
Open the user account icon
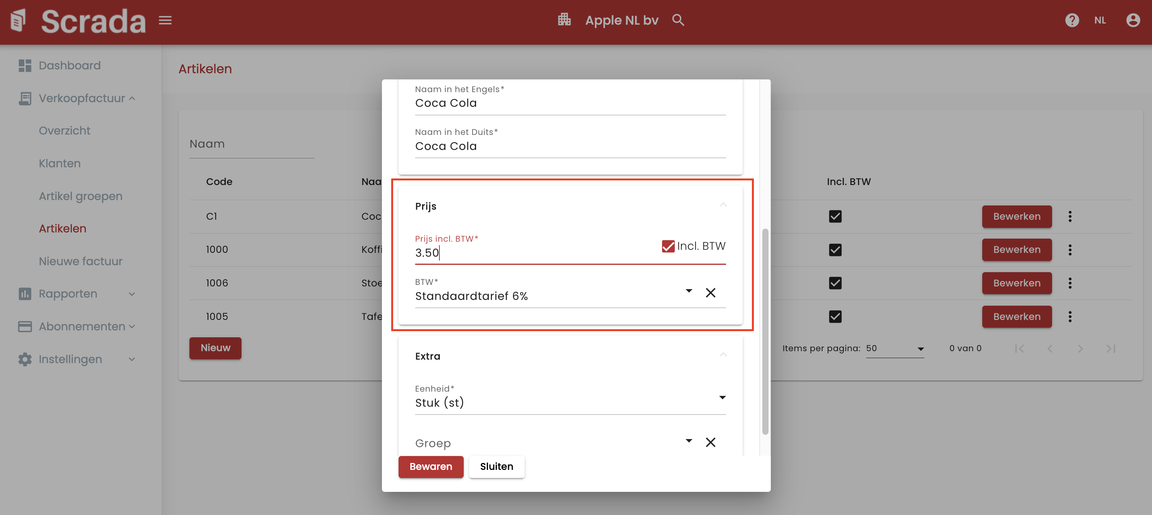point(1132,20)
